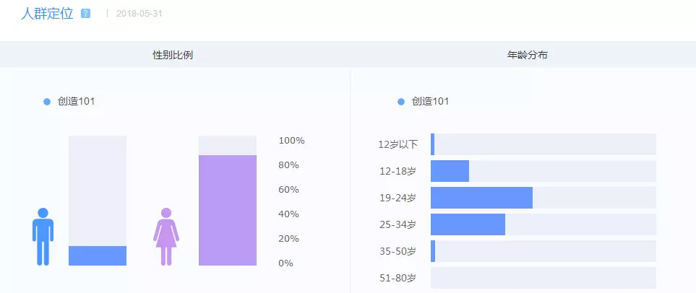
Task: Click the 人群定位 title link
Action: 47,13
